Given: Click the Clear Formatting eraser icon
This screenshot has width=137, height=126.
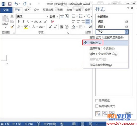Looking at the screenshot, I should click(52, 22).
